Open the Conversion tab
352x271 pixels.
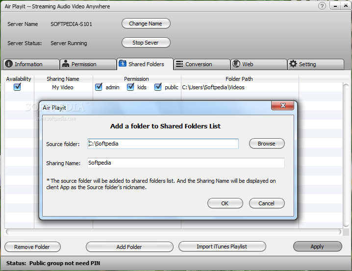[x=202, y=64]
